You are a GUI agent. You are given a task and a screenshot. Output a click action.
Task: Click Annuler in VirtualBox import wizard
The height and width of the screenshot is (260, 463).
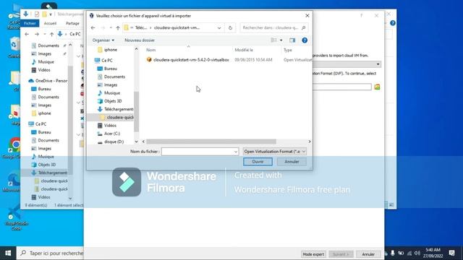(368, 254)
